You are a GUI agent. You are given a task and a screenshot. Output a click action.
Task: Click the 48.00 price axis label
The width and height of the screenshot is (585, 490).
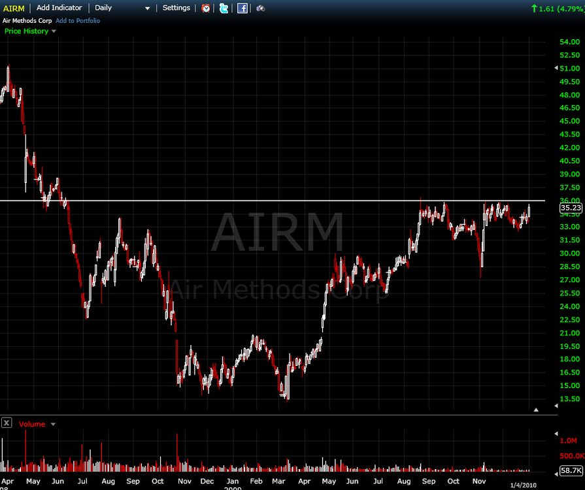[570, 95]
